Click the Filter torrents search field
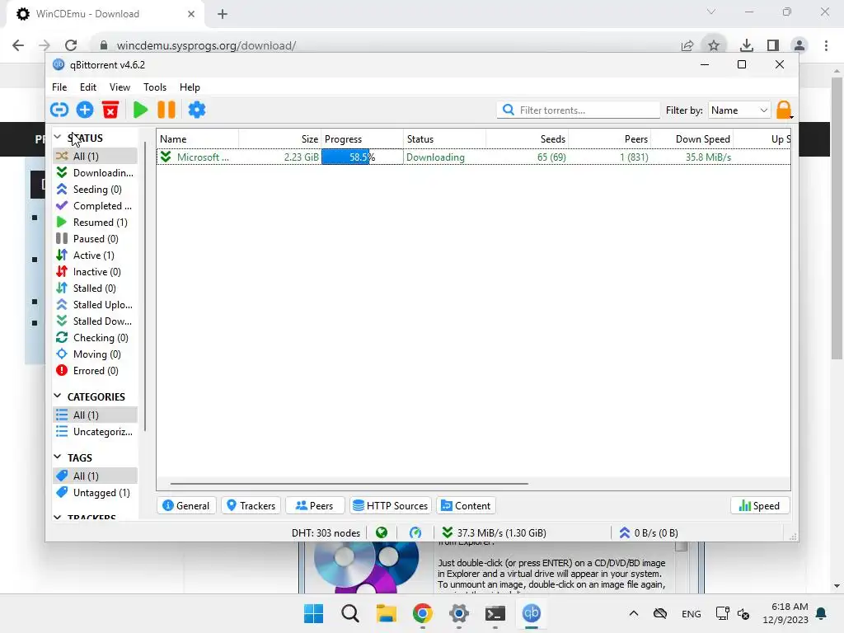844x633 pixels. pos(578,110)
